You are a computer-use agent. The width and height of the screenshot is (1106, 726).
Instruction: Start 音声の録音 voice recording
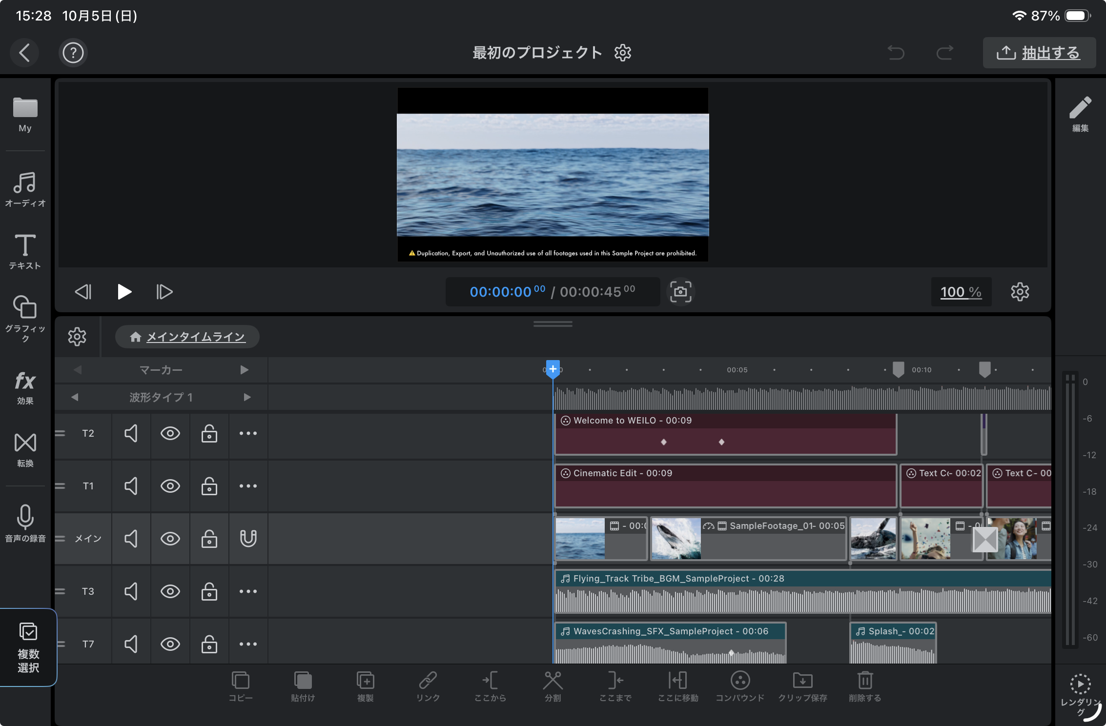click(x=25, y=523)
